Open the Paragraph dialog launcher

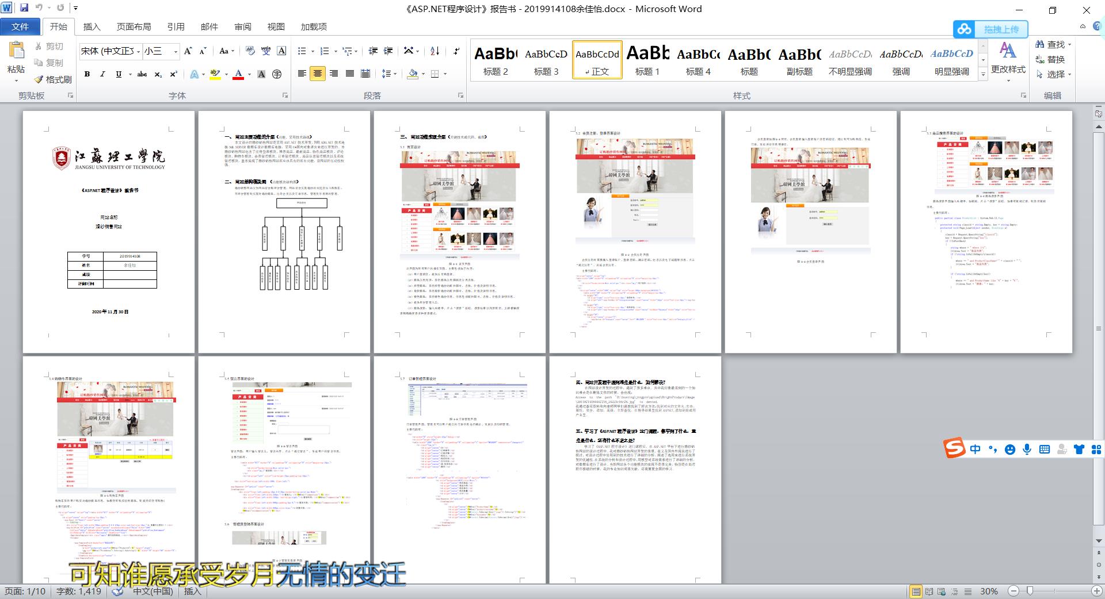pos(460,95)
